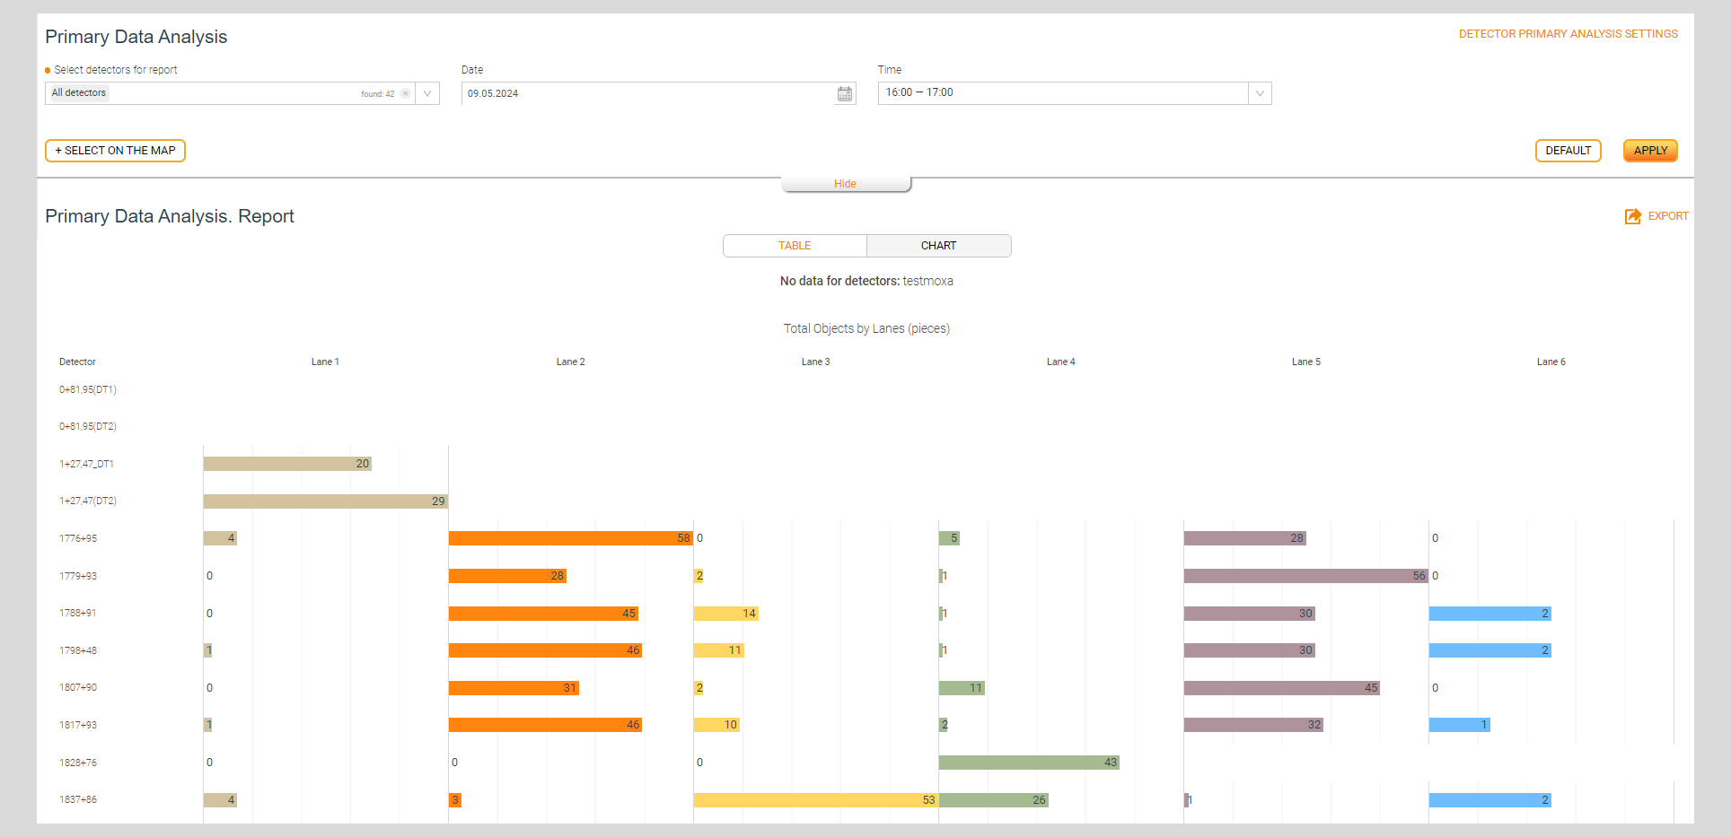Click detector label 1817+93
1731x837 pixels.
point(78,725)
